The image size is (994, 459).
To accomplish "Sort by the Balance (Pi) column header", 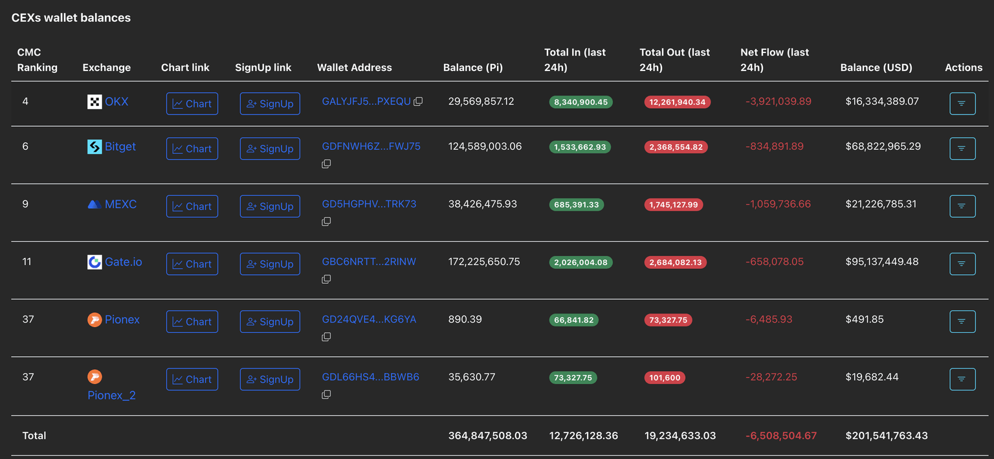I will (x=472, y=67).
